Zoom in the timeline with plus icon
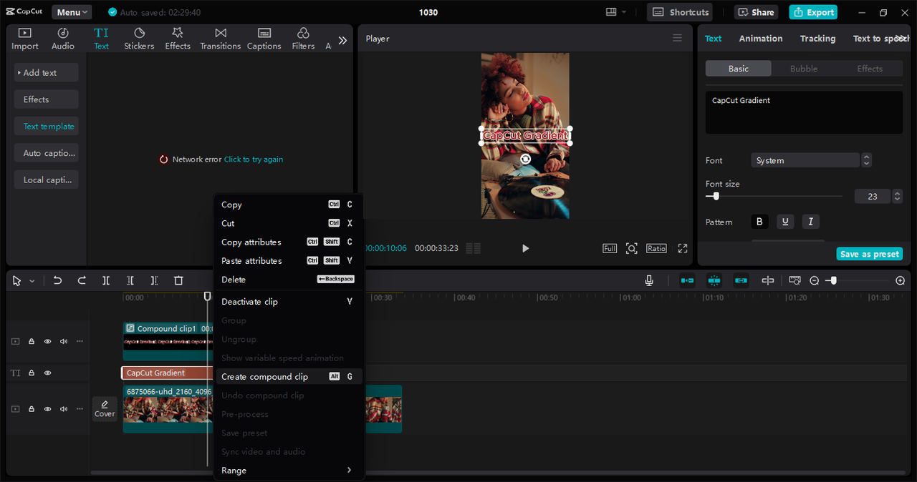The image size is (917, 482). [901, 281]
